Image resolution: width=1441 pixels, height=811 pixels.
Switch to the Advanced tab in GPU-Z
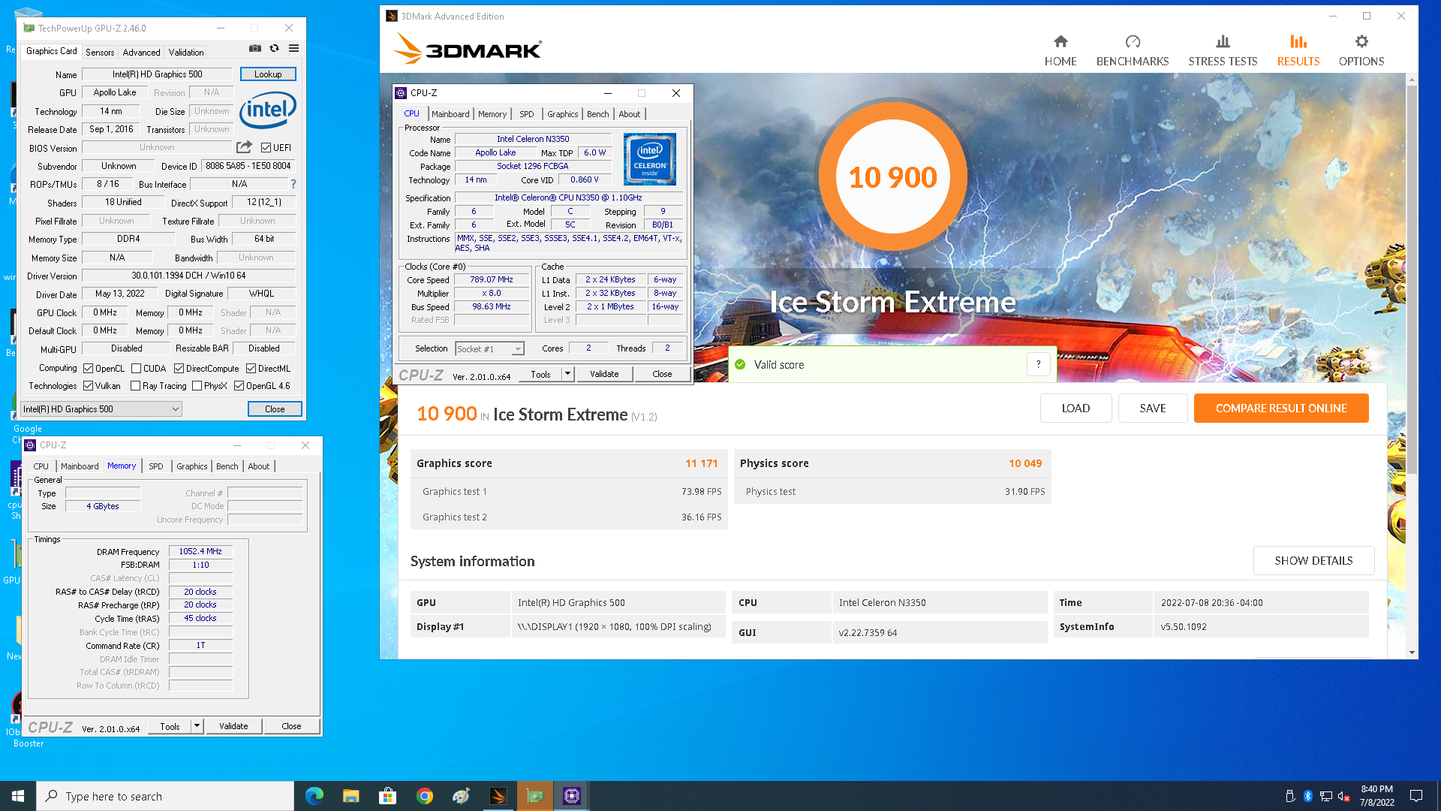141,53
